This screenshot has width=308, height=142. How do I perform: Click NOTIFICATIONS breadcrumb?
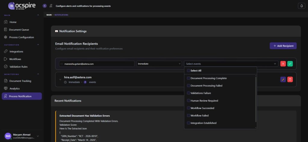point(61,15)
